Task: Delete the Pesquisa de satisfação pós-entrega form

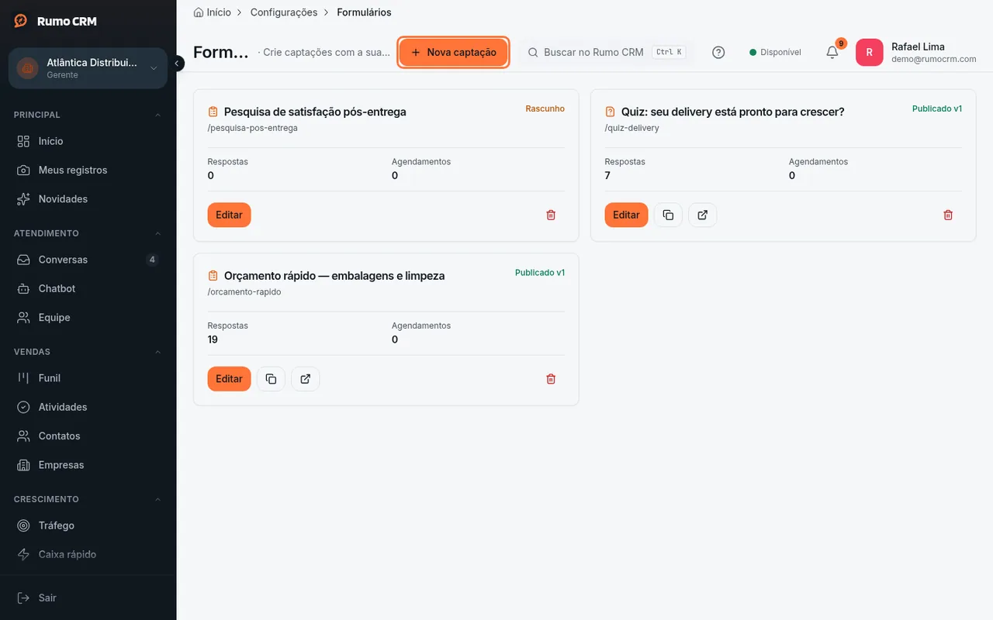Action: [551, 215]
